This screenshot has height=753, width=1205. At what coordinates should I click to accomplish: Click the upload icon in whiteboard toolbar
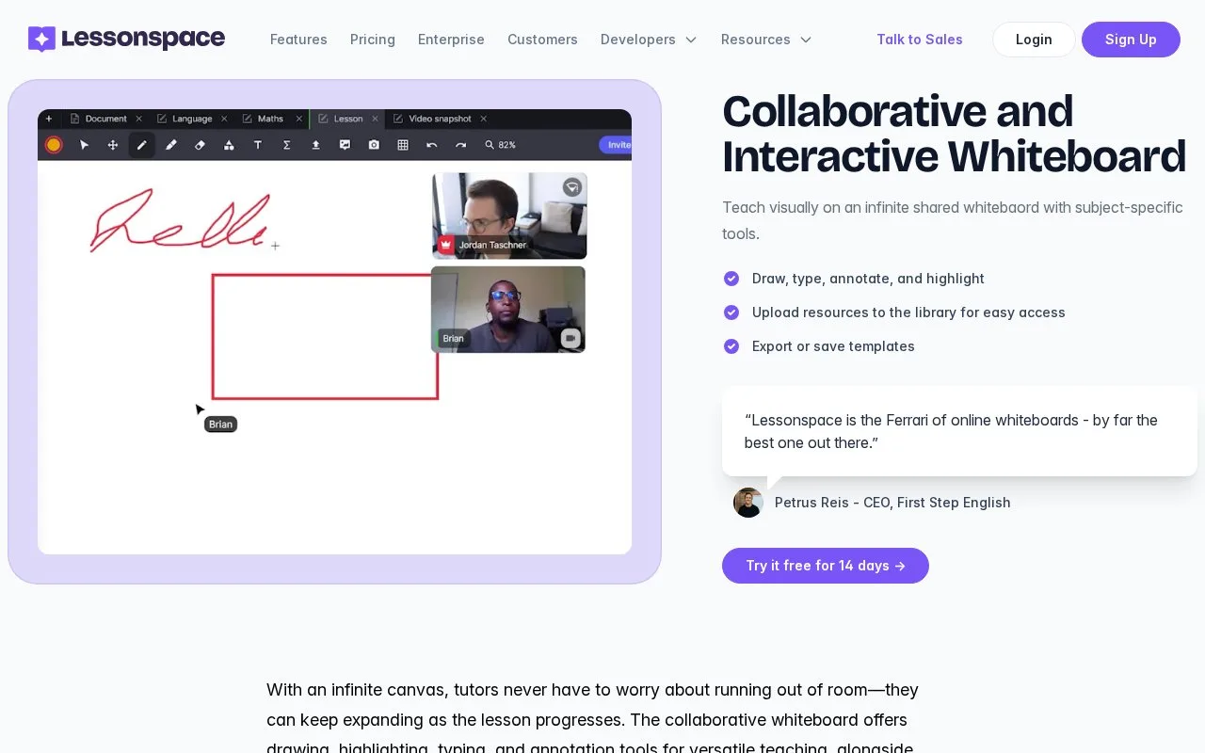click(315, 145)
